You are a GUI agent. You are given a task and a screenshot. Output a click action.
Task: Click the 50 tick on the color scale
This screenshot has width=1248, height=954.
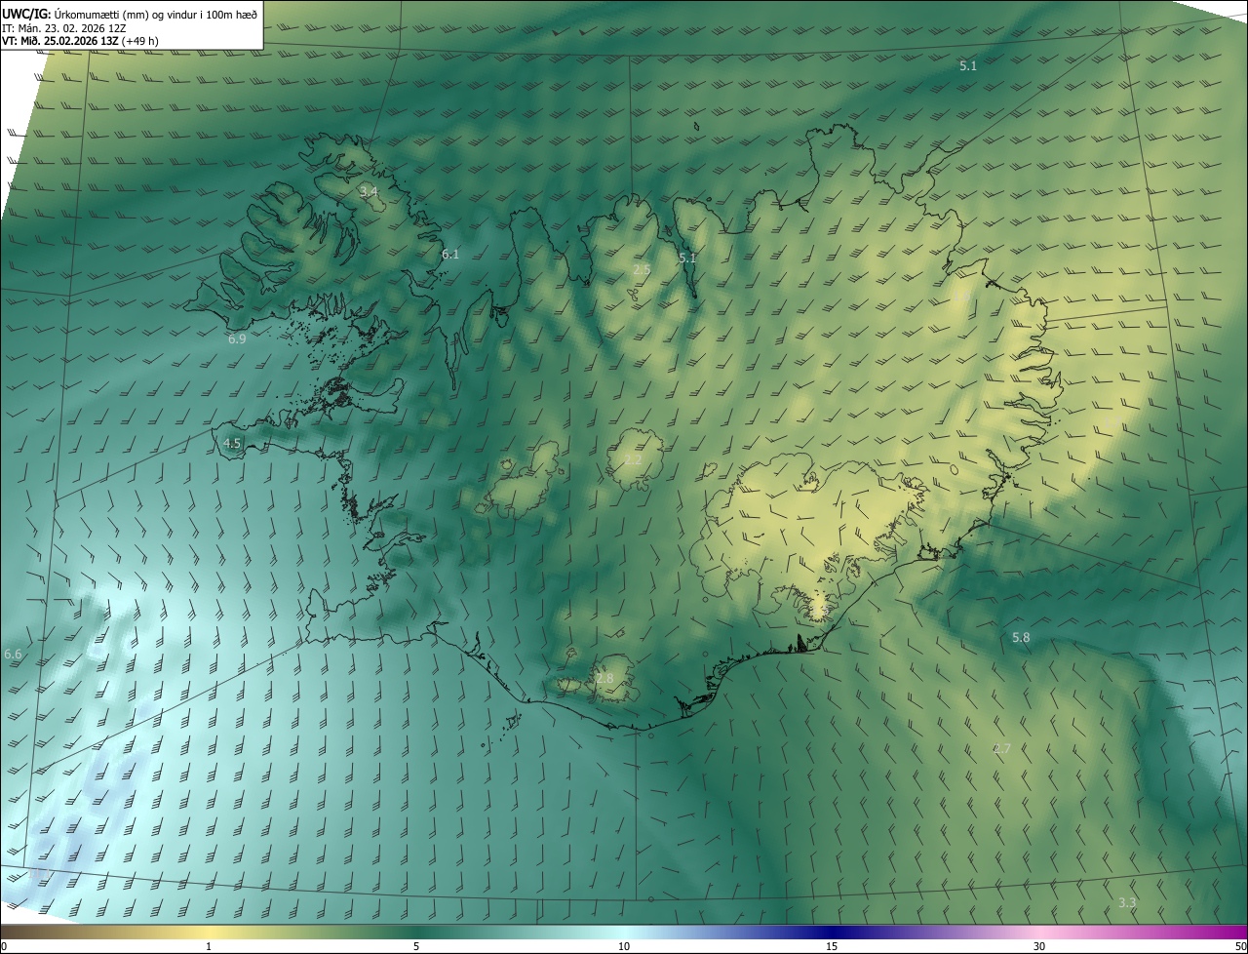tap(1240, 946)
